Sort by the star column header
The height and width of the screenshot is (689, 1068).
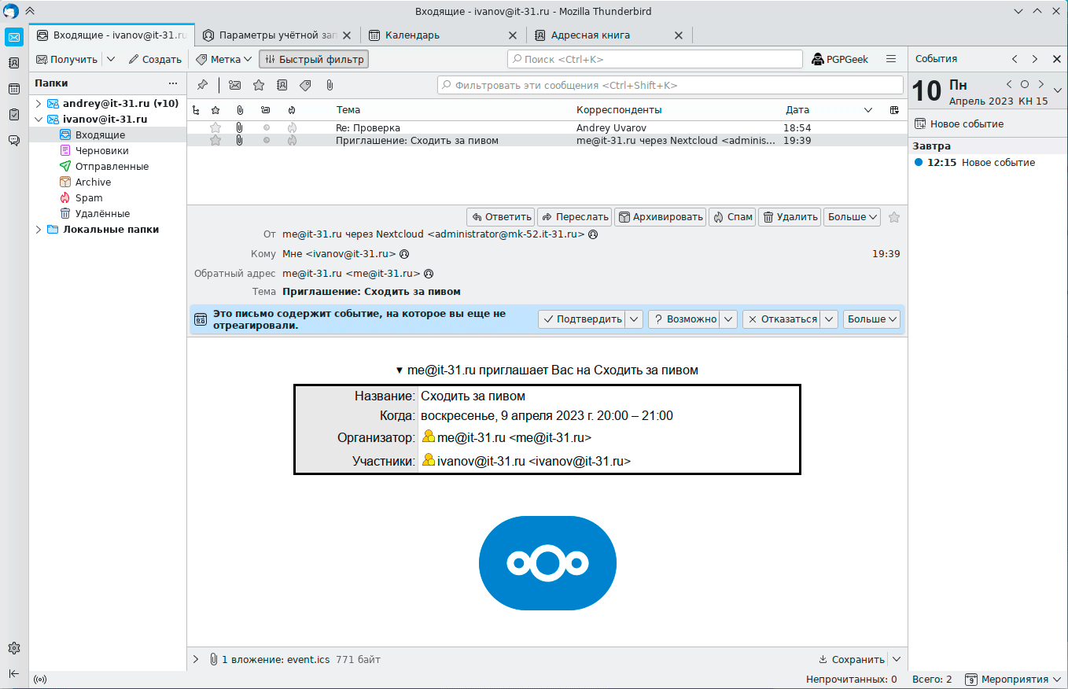(x=215, y=110)
